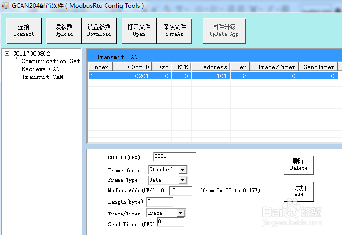Image resolution: width=342 pixels, height=235 pixels.
Task: Click the Index column header
Action: point(101,67)
